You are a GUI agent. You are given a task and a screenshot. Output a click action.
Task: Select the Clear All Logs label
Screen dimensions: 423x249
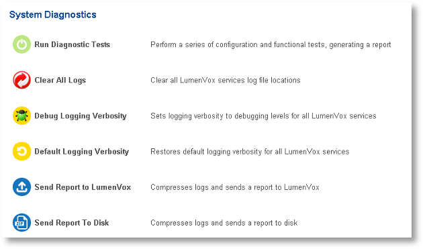(x=60, y=80)
